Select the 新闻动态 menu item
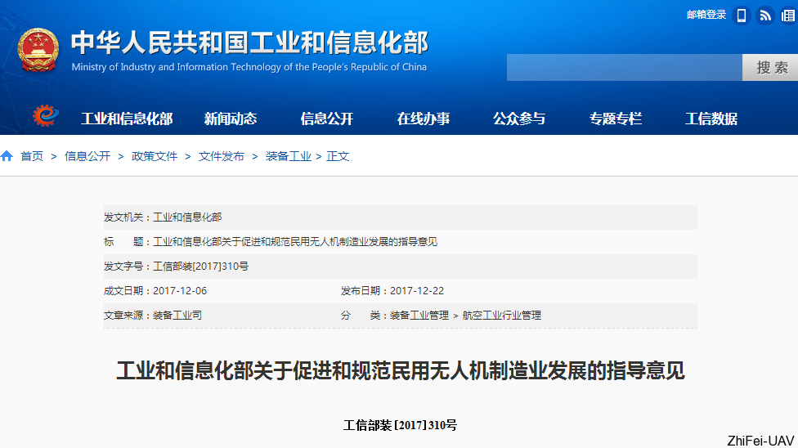The image size is (798, 448). (231, 119)
